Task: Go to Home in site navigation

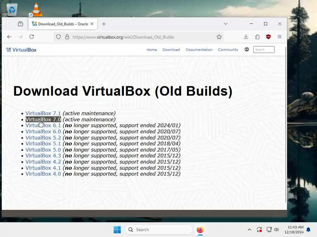Action: click(x=152, y=50)
